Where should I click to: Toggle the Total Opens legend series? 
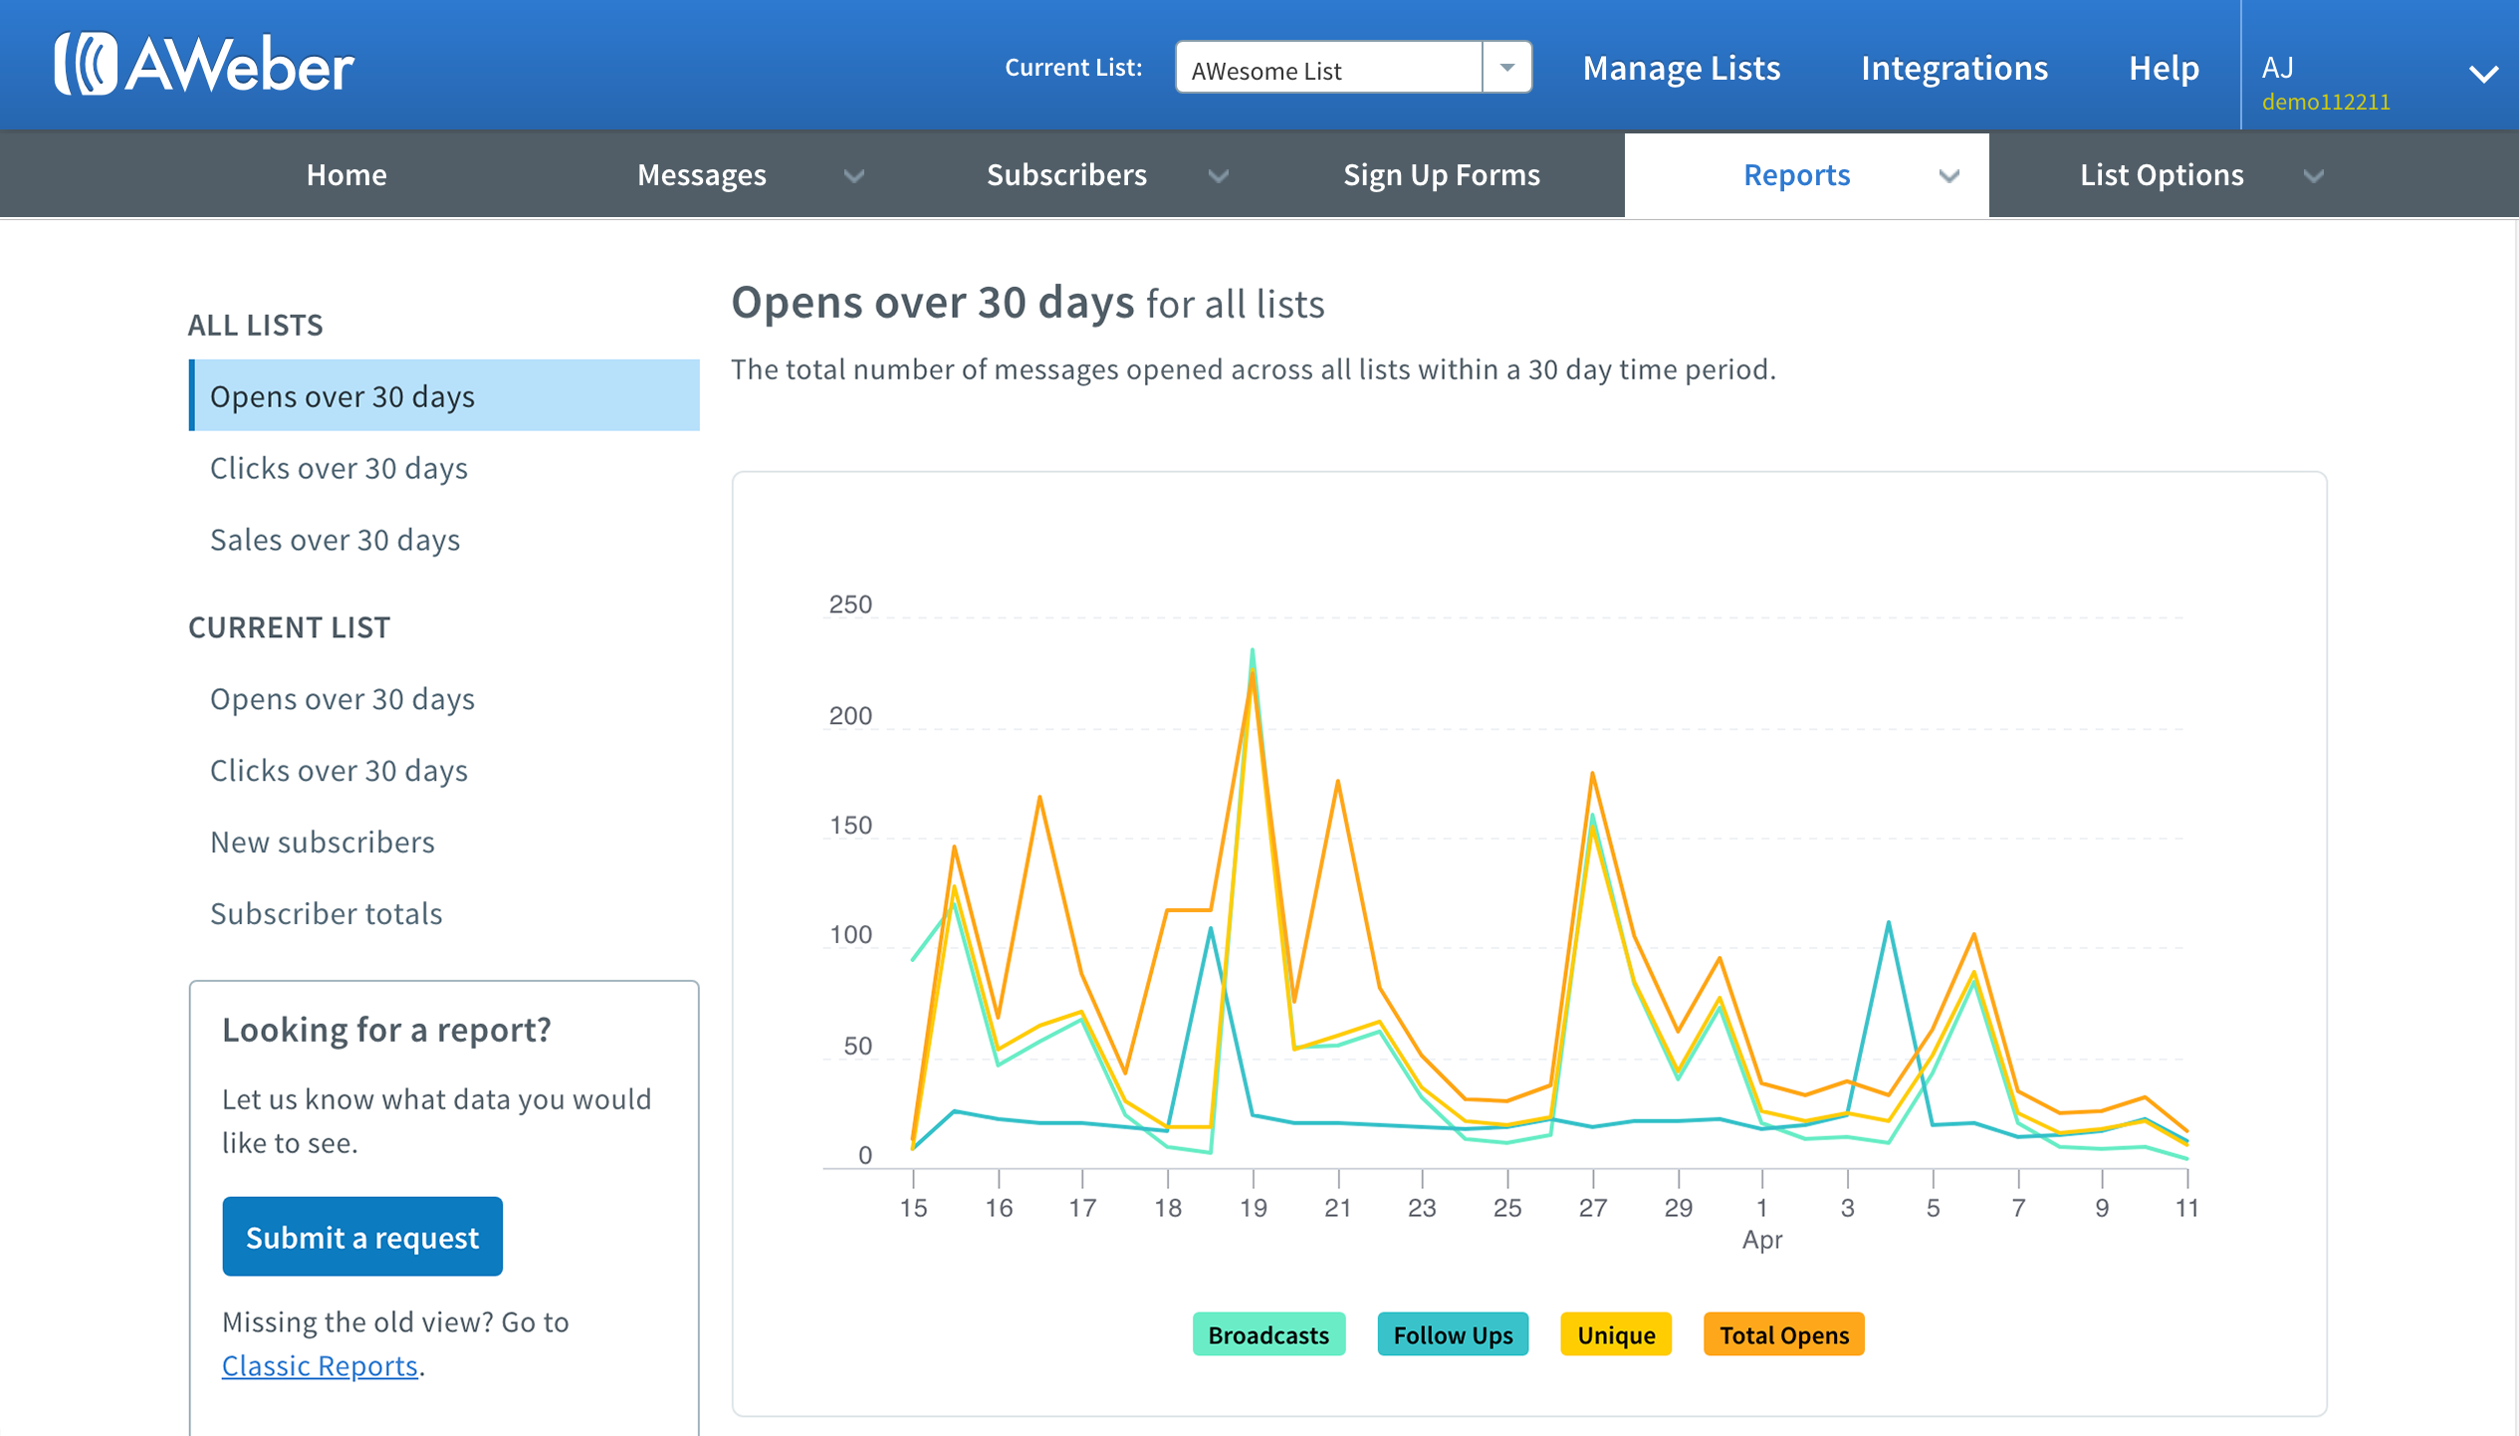tap(1783, 1334)
